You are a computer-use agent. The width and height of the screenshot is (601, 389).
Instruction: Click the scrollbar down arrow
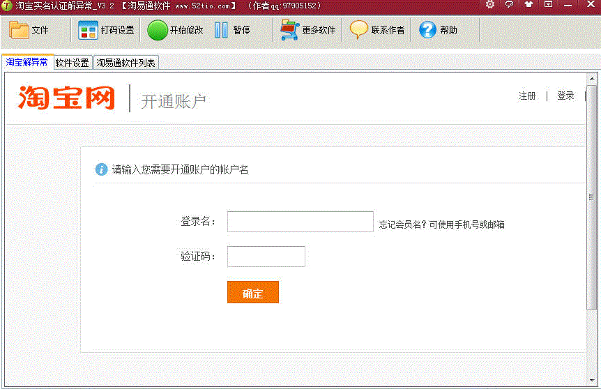[x=592, y=380]
